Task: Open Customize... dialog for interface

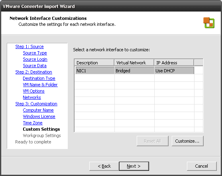Action: point(188,141)
